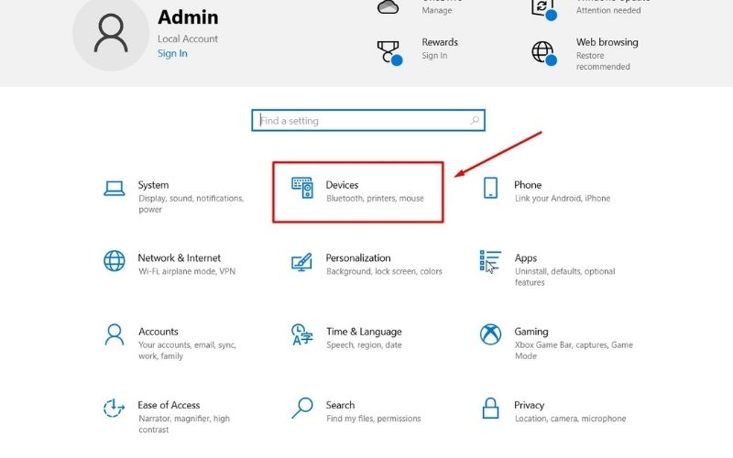
Task: Open the Personalization paintbrush icon
Action: (x=302, y=262)
